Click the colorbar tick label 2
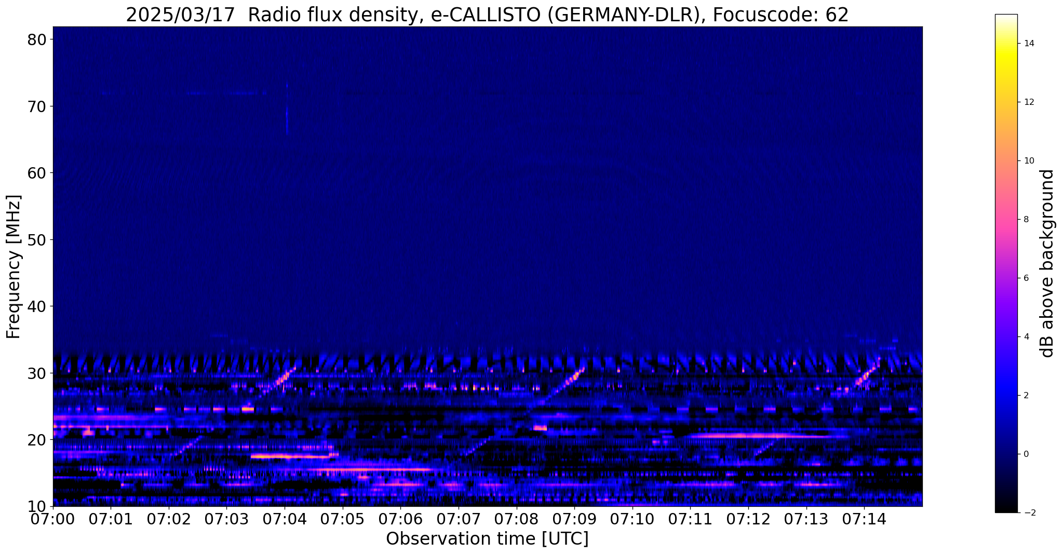 tap(1026, 396)
